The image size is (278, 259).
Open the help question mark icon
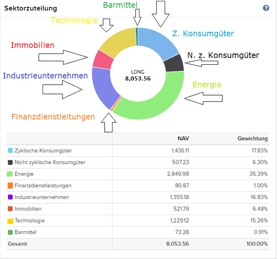266,8
